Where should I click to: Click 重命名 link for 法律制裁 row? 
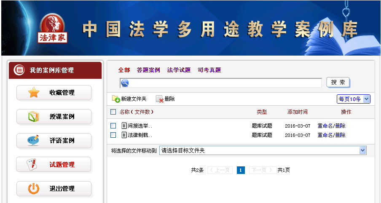point(325,135)
